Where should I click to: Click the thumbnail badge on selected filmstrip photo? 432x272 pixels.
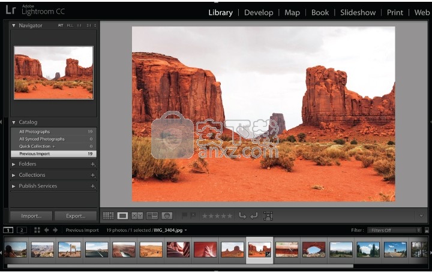click(268, 255)
